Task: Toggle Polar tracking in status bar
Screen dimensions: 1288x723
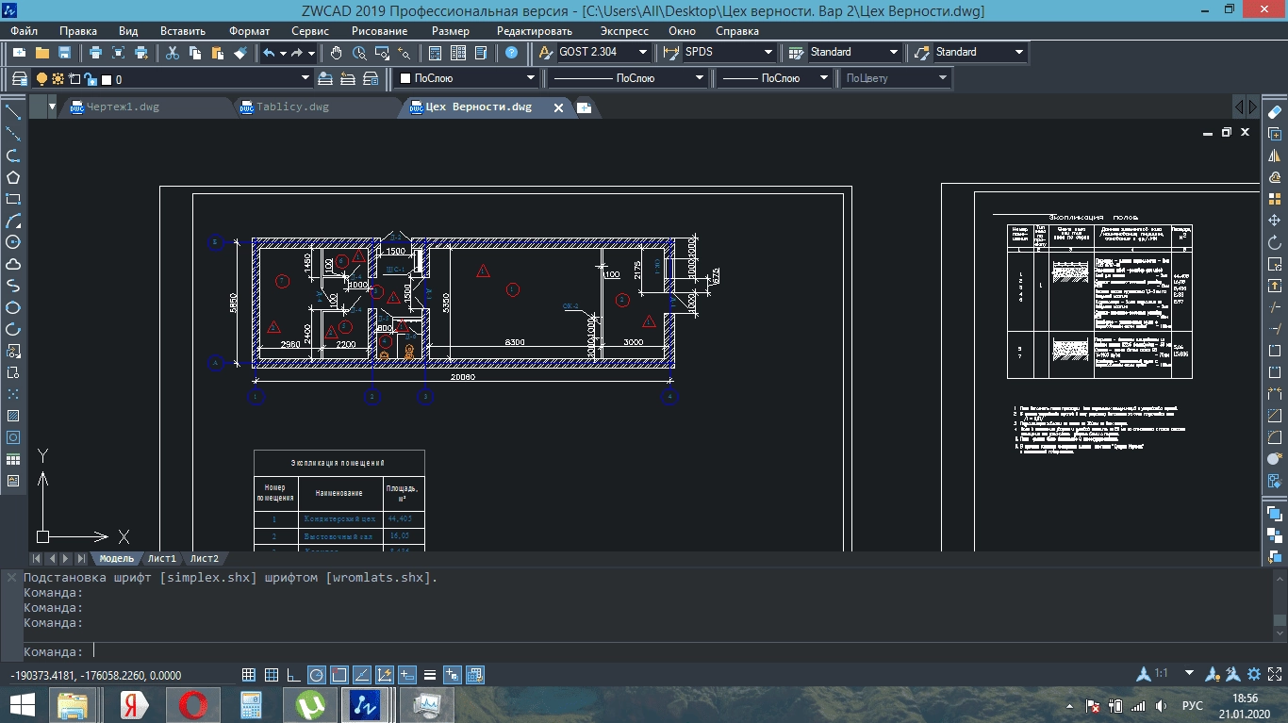Action: pos(317,675)
